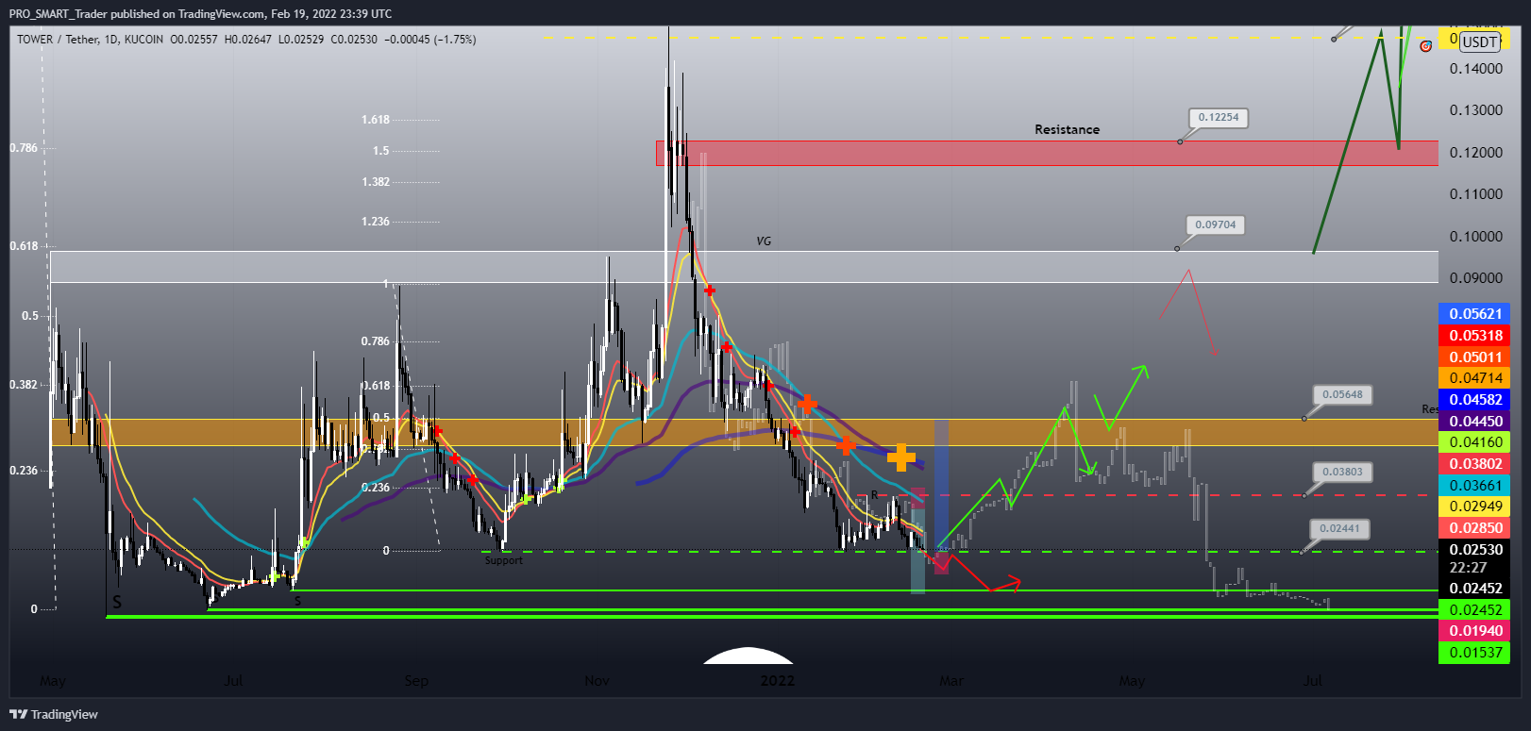Click the Support text annotation
Viewport: 1531px width, 731px height.
503,560
